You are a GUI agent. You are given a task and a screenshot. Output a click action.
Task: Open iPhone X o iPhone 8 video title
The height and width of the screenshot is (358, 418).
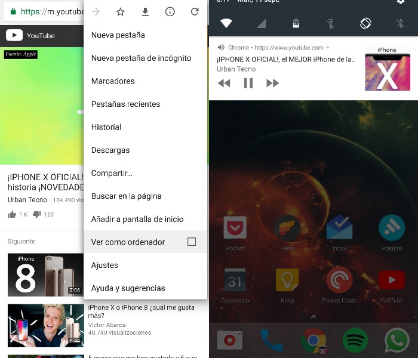click(x=141, y=311)
